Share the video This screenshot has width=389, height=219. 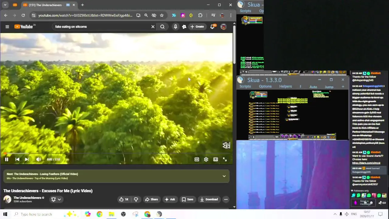[151, 200]
